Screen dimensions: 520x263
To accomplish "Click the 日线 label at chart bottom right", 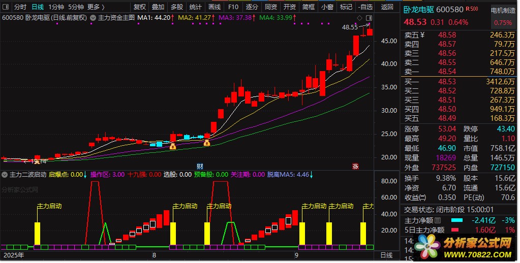I will (x=386, y=255).
